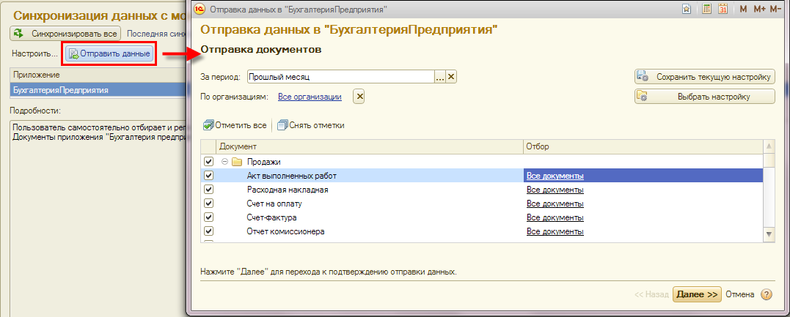Open 'Все документы' filter for Счет-фактура
This screenshot has width=790, height=317.
click(x=555, y=218)
